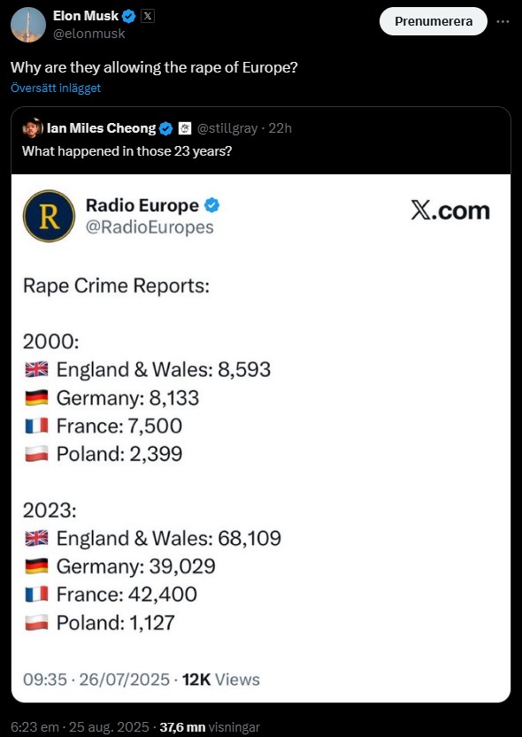Click the Prenumerera subscribe button

434,21
